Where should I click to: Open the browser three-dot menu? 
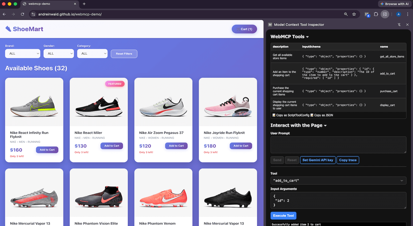point(407,14)
